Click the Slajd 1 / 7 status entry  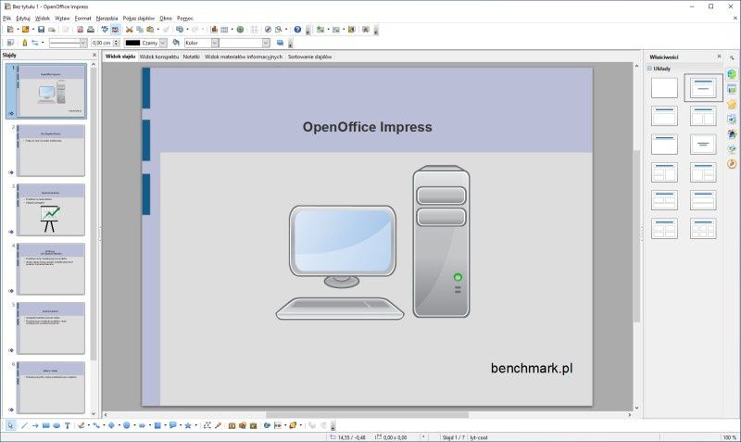tap(453, 437)
